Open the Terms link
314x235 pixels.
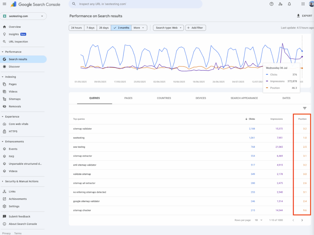[18, 233]
